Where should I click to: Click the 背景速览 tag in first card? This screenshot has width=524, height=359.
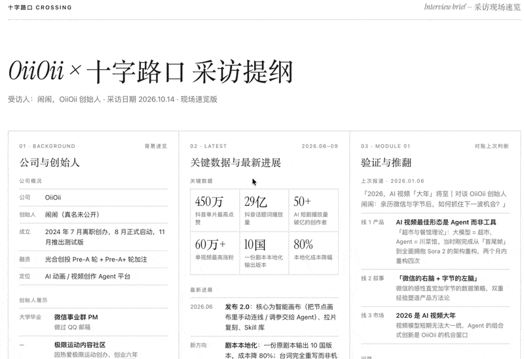tap(156, 146)
